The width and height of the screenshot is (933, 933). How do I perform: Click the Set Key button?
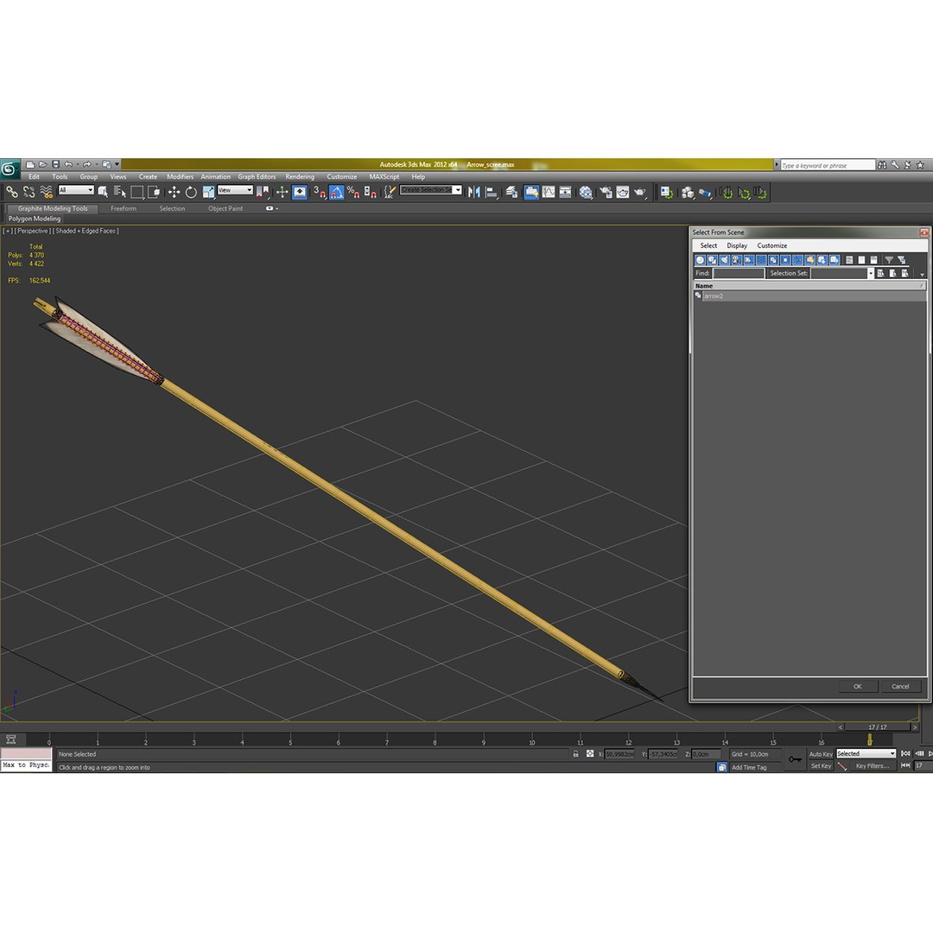pos(821,765)
